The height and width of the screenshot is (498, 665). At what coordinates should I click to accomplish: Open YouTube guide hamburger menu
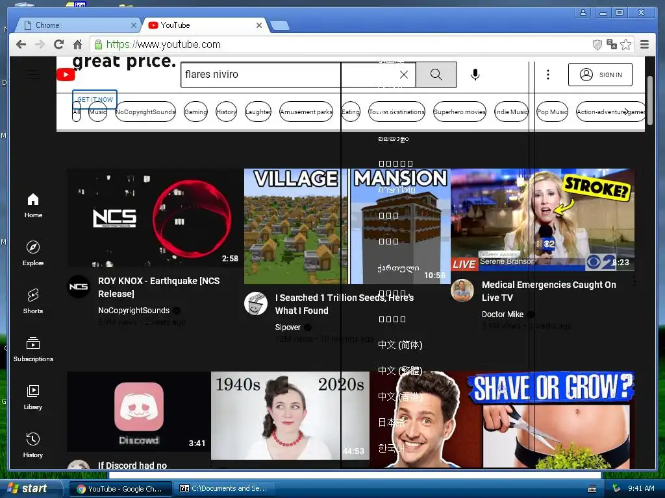tap(33, 75)
